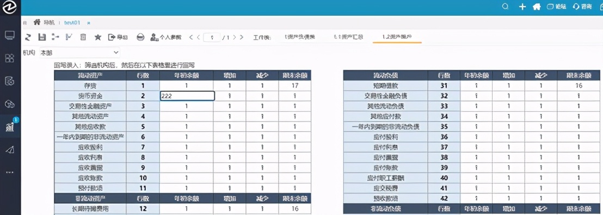Click the calculator-like icon before the star
Image resolution: width=603 pixels, height=215 pixels.
pyautogui.click(x=83, y=37)
